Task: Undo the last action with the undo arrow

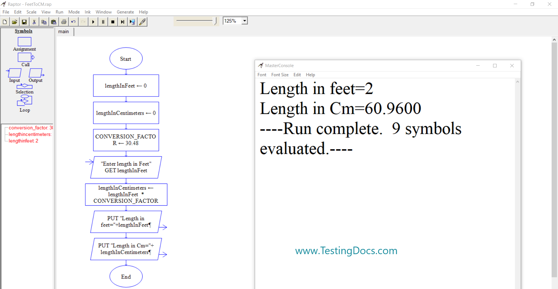Action: (73, 22)
